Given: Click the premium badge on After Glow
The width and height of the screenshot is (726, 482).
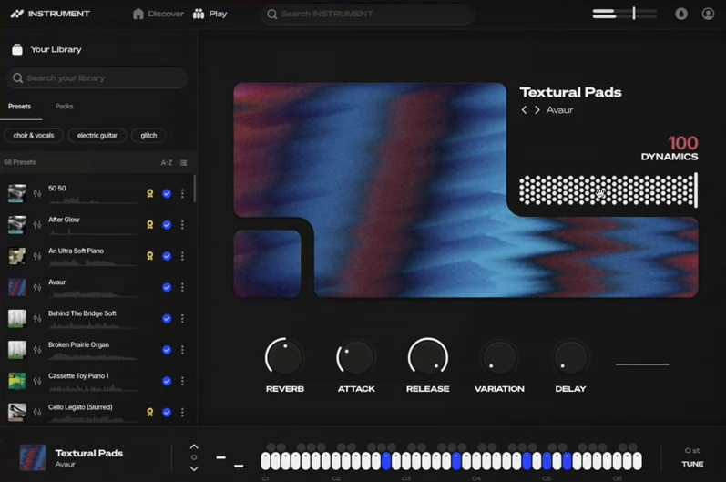Looking at the screenshot, I should tap(150, 225).
